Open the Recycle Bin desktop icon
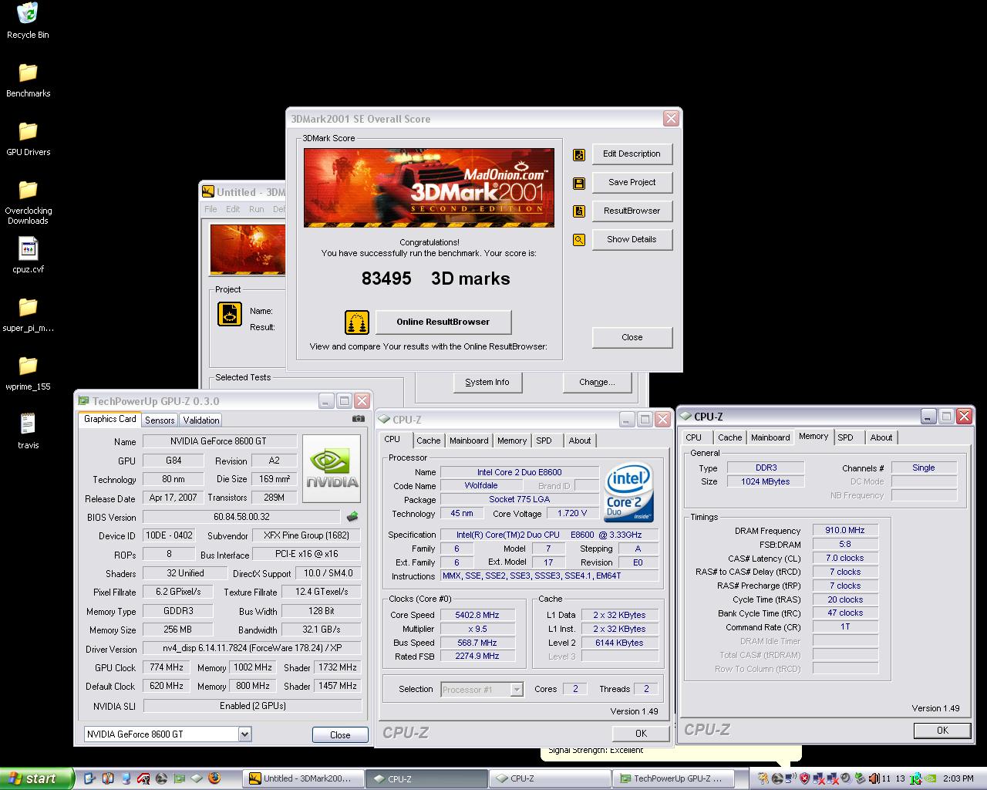This screenshot has height=790, width=987. [28, 13]
